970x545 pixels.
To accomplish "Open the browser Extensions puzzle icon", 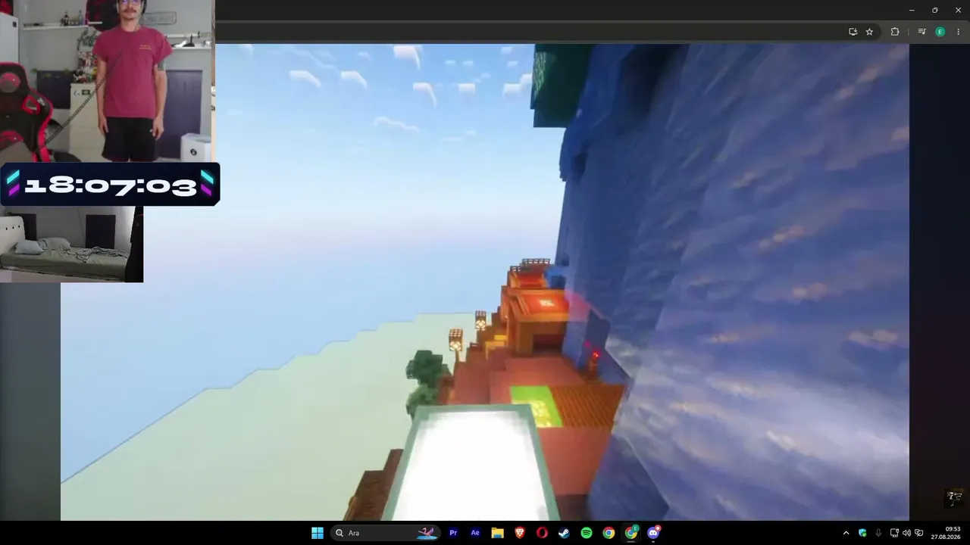I will 895,32.
